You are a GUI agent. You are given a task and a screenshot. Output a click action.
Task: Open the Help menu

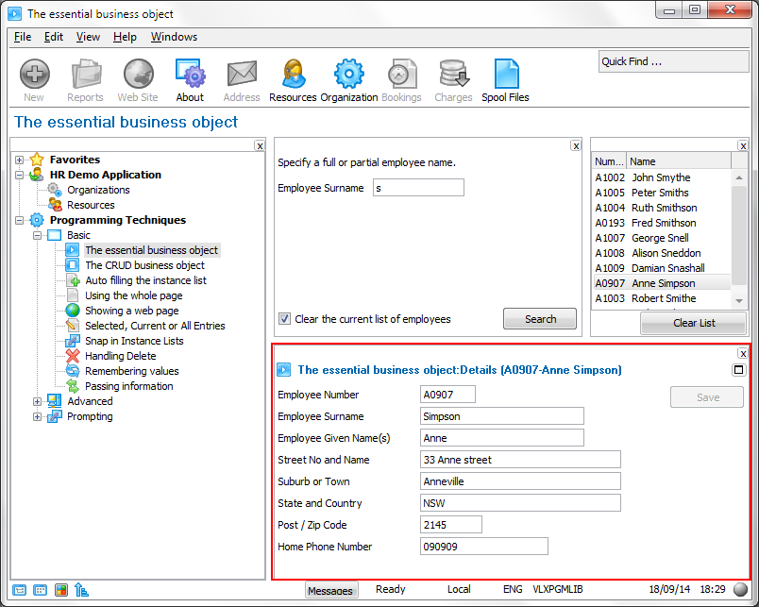click(x=125, y=37)
